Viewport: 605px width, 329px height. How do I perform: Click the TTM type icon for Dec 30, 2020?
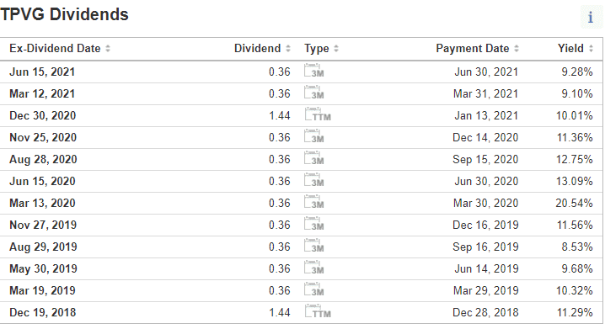point(318,115)
